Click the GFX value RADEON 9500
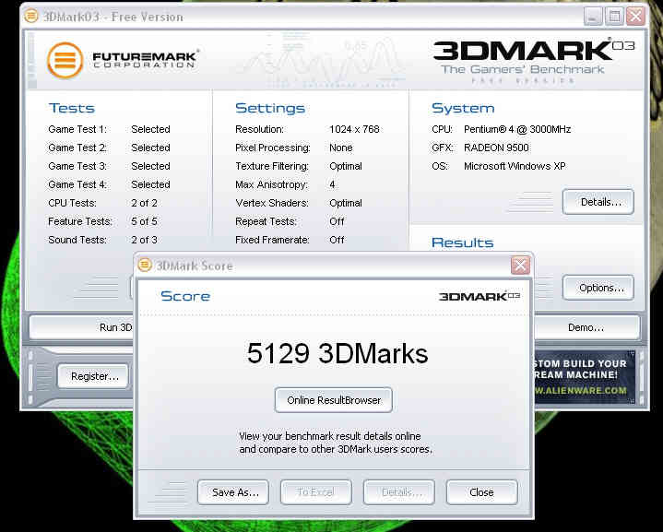The width and height of the screenshot is (663, 532). tap(496, 148)
